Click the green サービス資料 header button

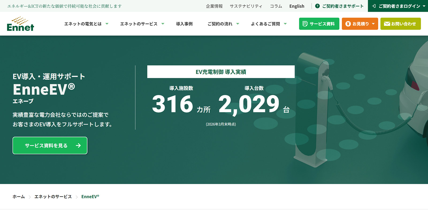coord(319,24)
